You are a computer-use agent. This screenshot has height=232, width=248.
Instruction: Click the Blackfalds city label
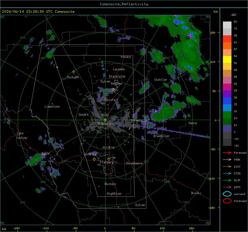tap(117, 76)
